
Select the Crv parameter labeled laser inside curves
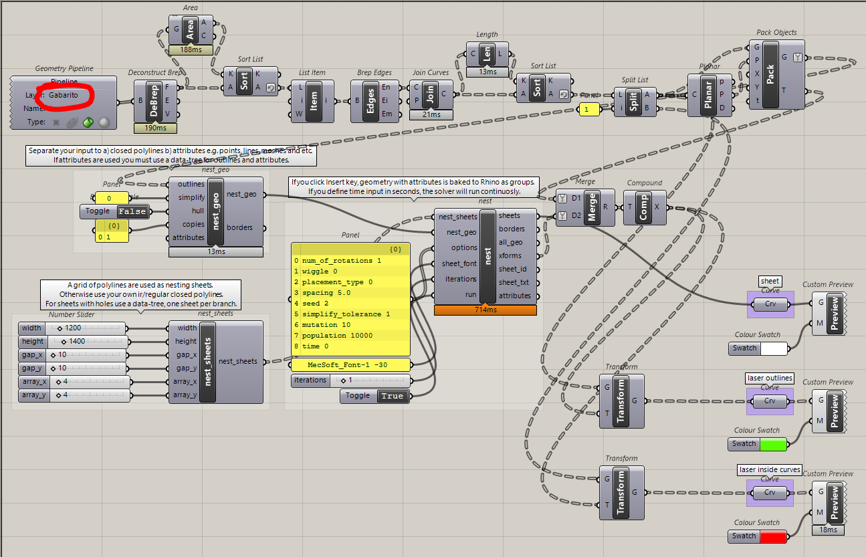[770, 493]
